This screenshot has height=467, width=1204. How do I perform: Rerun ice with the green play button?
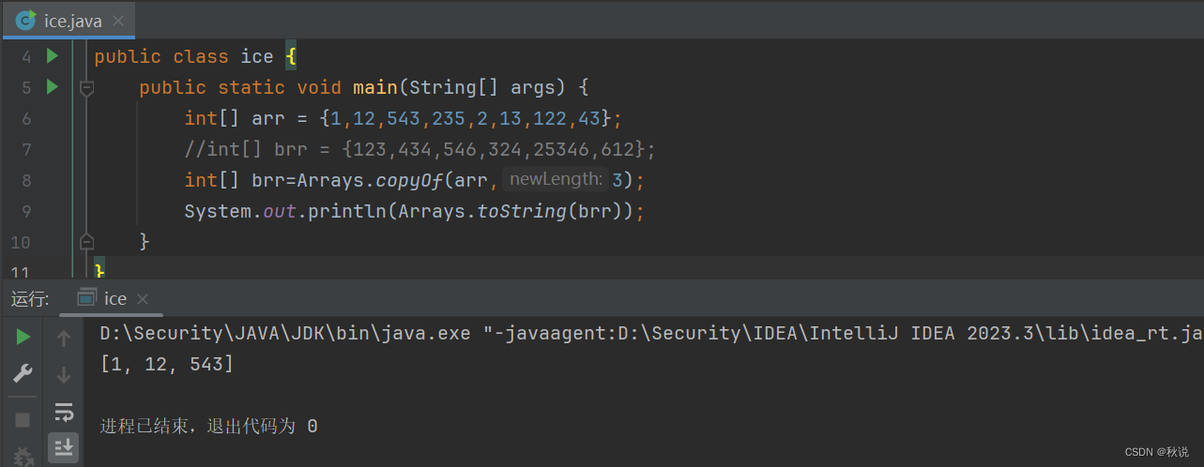[x=23, y=338]
